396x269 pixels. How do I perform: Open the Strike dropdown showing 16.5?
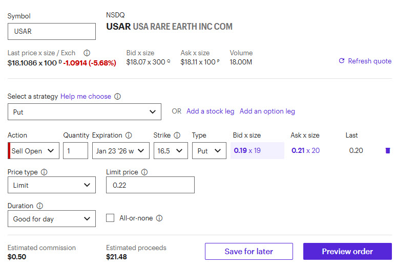tap(171, 151)
